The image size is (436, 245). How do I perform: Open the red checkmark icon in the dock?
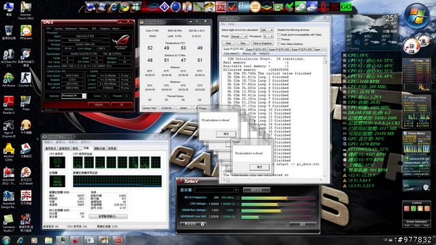232,7
